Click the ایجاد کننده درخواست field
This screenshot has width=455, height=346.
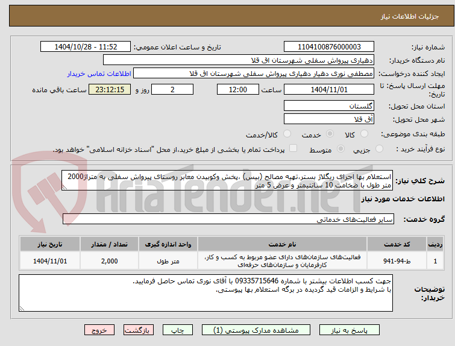(254, 74)
